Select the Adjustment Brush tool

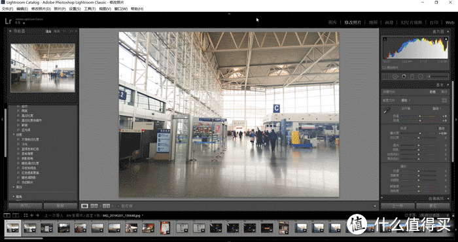438,77
